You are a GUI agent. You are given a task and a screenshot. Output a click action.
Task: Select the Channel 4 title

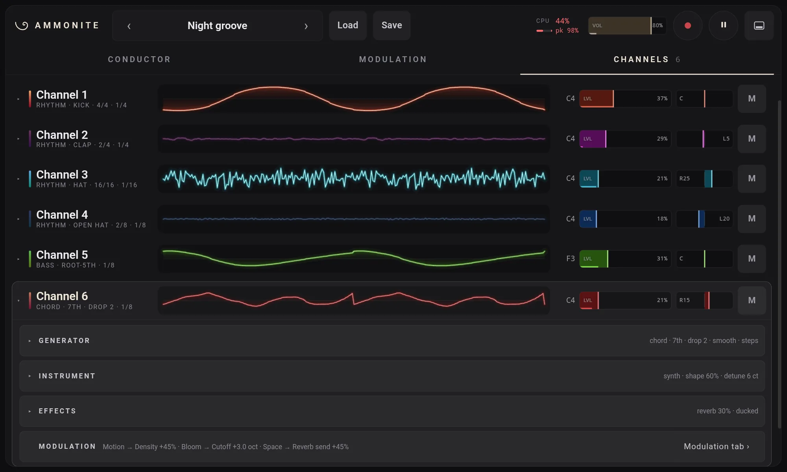tap(62, 215)
